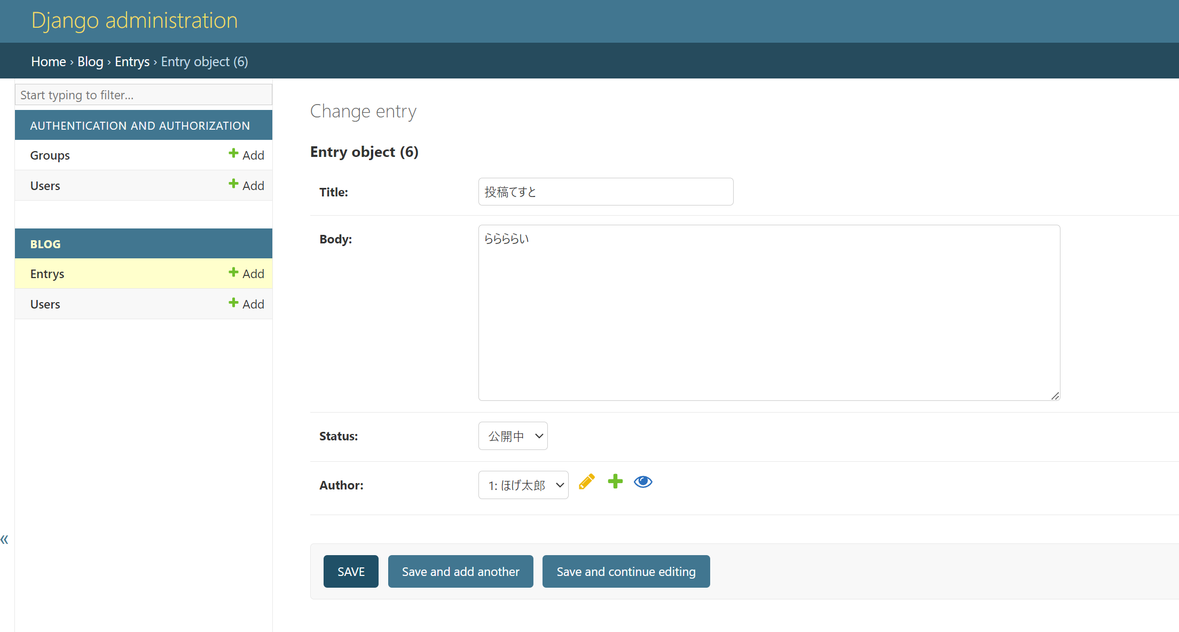Open Entrys in the breadcrumb
Image resolution: width=1179 pixels, height=632 pixels.
point(132,61)
